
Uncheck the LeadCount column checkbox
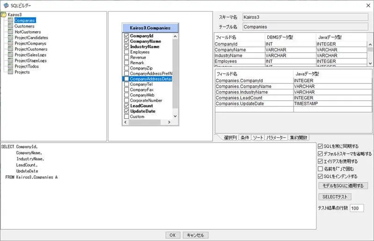(127, 106)
